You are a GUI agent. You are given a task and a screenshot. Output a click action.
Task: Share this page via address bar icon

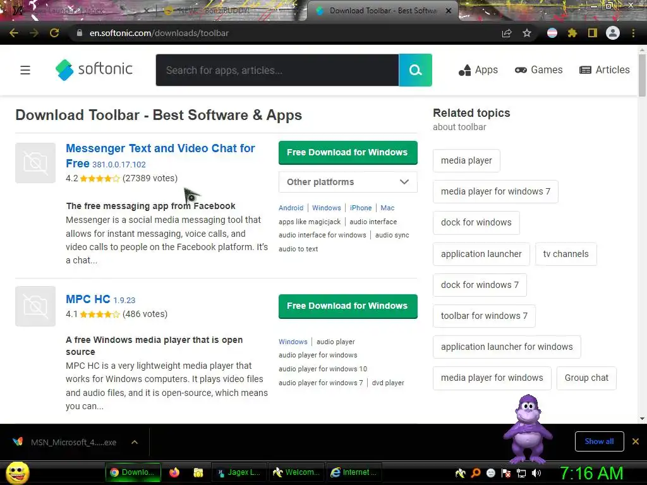coord(507,33)
